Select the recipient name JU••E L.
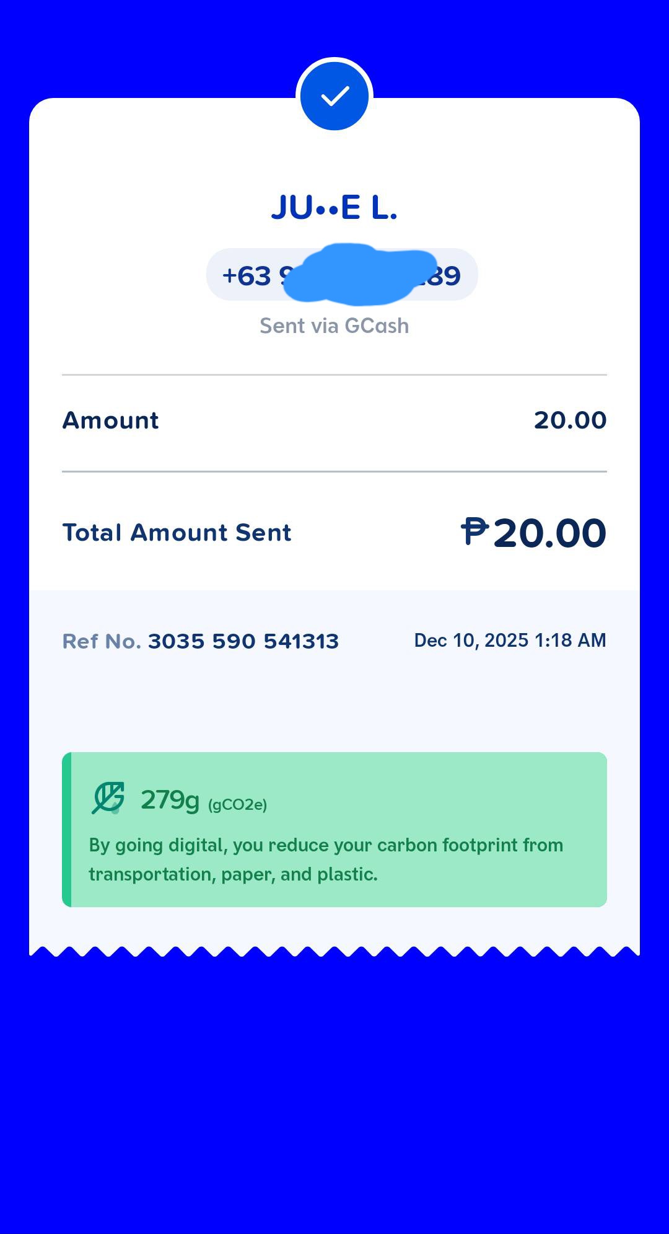Screen dimensions: 669x1234 (334, 208)
